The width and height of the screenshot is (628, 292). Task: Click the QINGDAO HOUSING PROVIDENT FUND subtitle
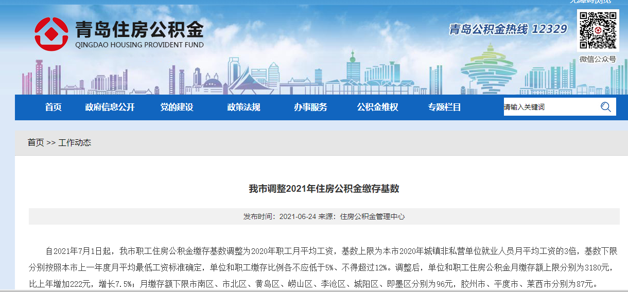(139, 45)
